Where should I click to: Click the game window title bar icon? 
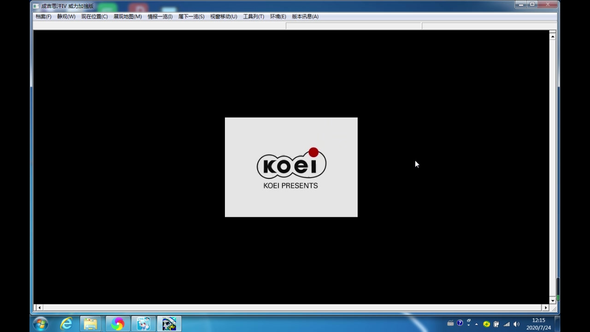36,6
